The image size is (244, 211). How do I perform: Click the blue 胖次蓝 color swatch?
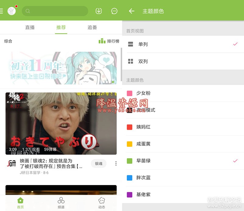129,178
